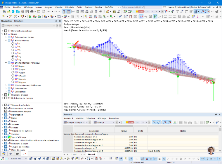222x164 pixels.
Task: Select the Mt.p.prim radio button
Action: pyautogui.click(x=13, y=76)
